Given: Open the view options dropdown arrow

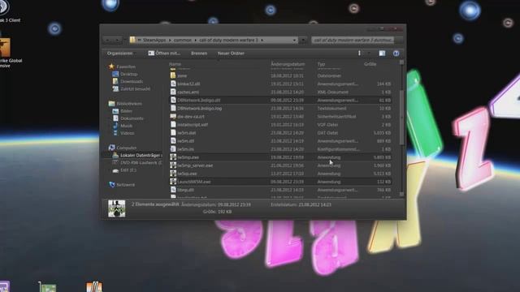Looking at the screenshot, I should pos(369,54).
